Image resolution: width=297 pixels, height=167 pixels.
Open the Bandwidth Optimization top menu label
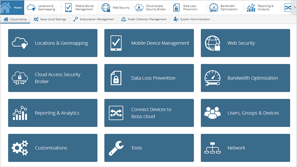[x=229, y=7]
